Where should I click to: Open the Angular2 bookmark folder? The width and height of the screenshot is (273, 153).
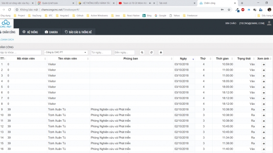point(62,15)
